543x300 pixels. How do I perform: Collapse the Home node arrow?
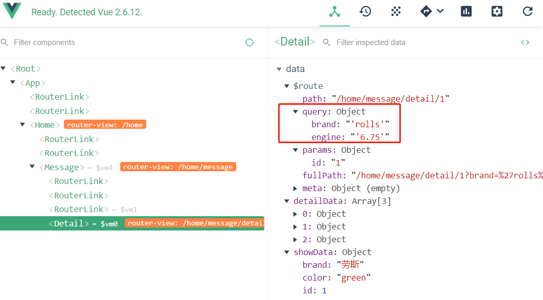tap(22, 125)
